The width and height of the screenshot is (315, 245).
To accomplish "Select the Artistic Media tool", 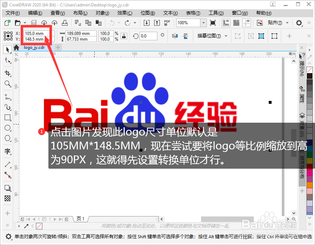I will point(7,107).
